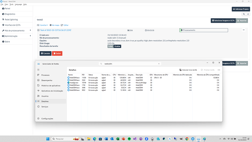The width and height of the screenshot is (252, 142).
Task: Open Outlook from the taskbar
Action: click(x=112, y=139)
